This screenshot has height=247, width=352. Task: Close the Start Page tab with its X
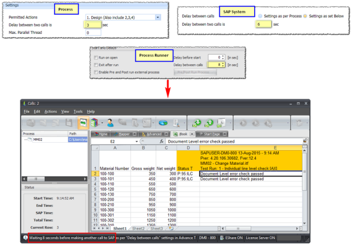(225, 134)
